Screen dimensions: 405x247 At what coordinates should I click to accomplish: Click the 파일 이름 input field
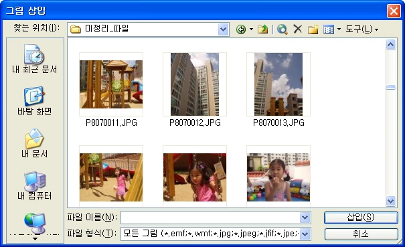(210, 218)
